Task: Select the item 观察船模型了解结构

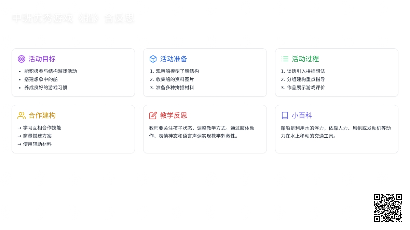Action: point(177,71)
